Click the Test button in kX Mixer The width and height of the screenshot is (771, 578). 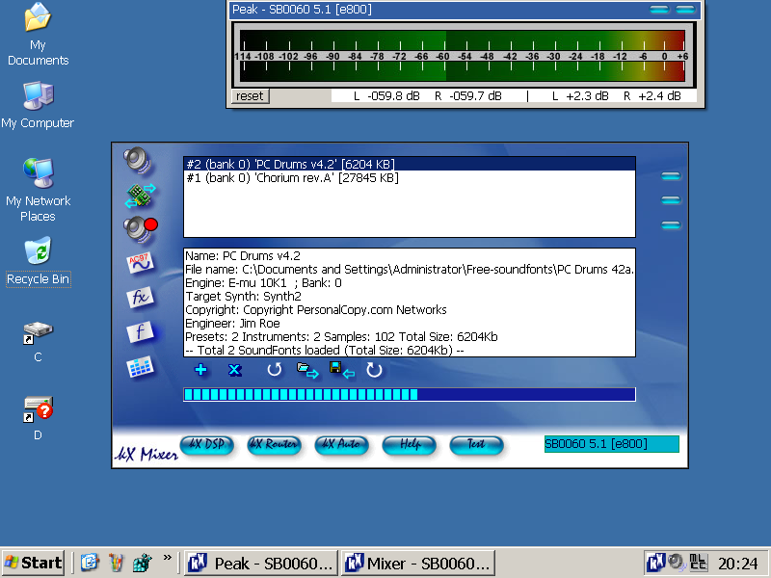[476, 445]
